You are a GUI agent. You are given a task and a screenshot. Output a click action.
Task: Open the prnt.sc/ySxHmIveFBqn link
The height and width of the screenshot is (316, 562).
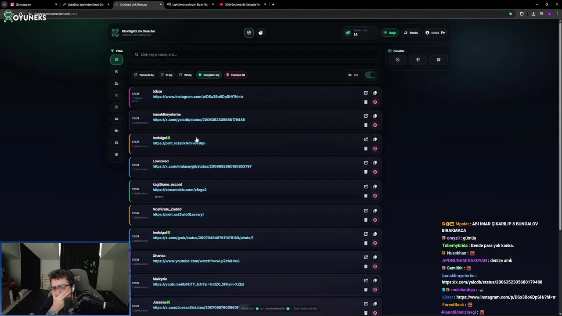coord(179,143)
